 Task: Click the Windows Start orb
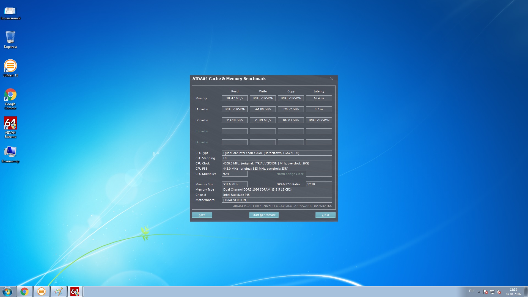7,291
